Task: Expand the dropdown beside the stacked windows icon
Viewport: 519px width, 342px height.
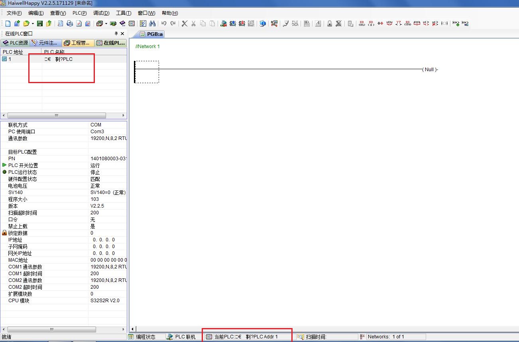Action: coord(106,23)
